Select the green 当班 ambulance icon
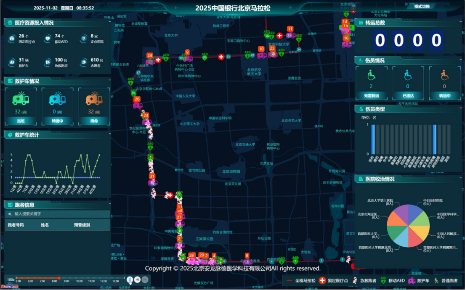The height and width of the screenshot is (290, 465). (21, 99)
